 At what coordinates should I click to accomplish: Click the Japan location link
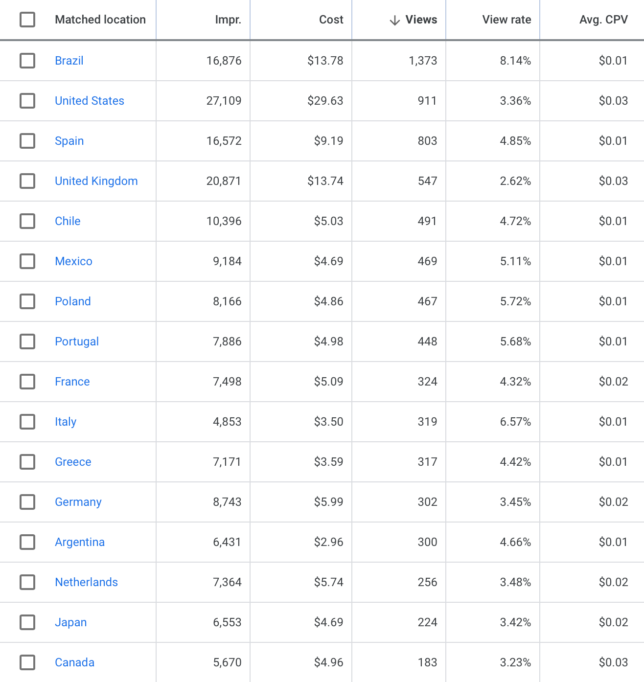(x=70, y=622)
